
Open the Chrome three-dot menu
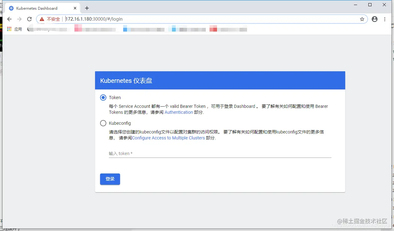click(385, 19)
